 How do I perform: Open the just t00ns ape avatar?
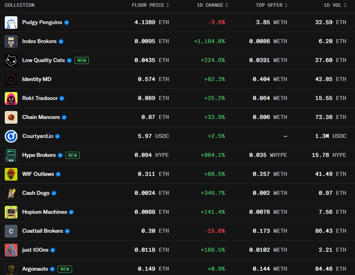tap(11, 250)
